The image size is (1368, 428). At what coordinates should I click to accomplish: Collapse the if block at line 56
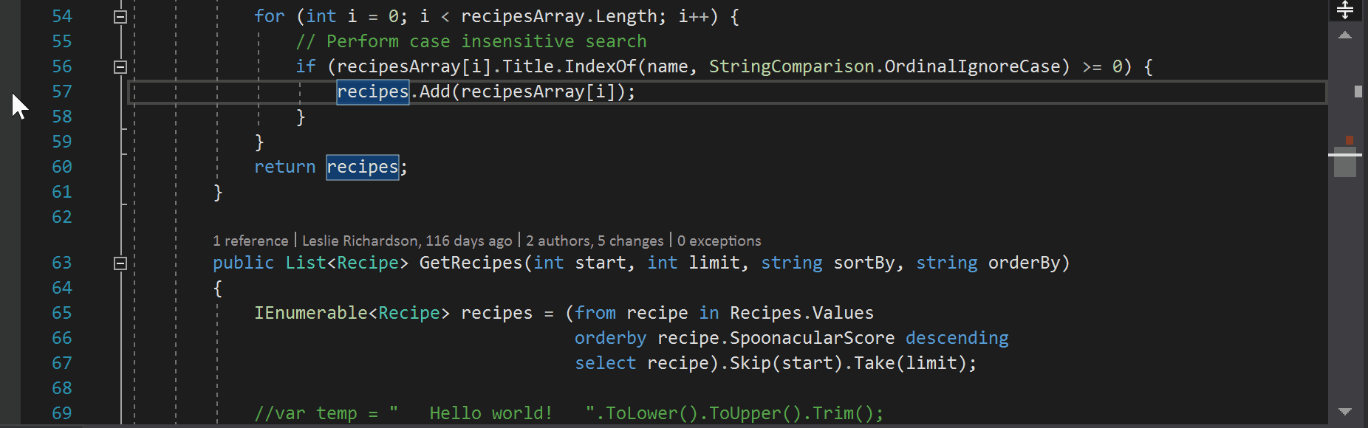pos(120,67)
